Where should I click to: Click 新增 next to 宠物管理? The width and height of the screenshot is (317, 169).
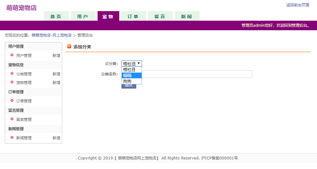click(56, 82)
